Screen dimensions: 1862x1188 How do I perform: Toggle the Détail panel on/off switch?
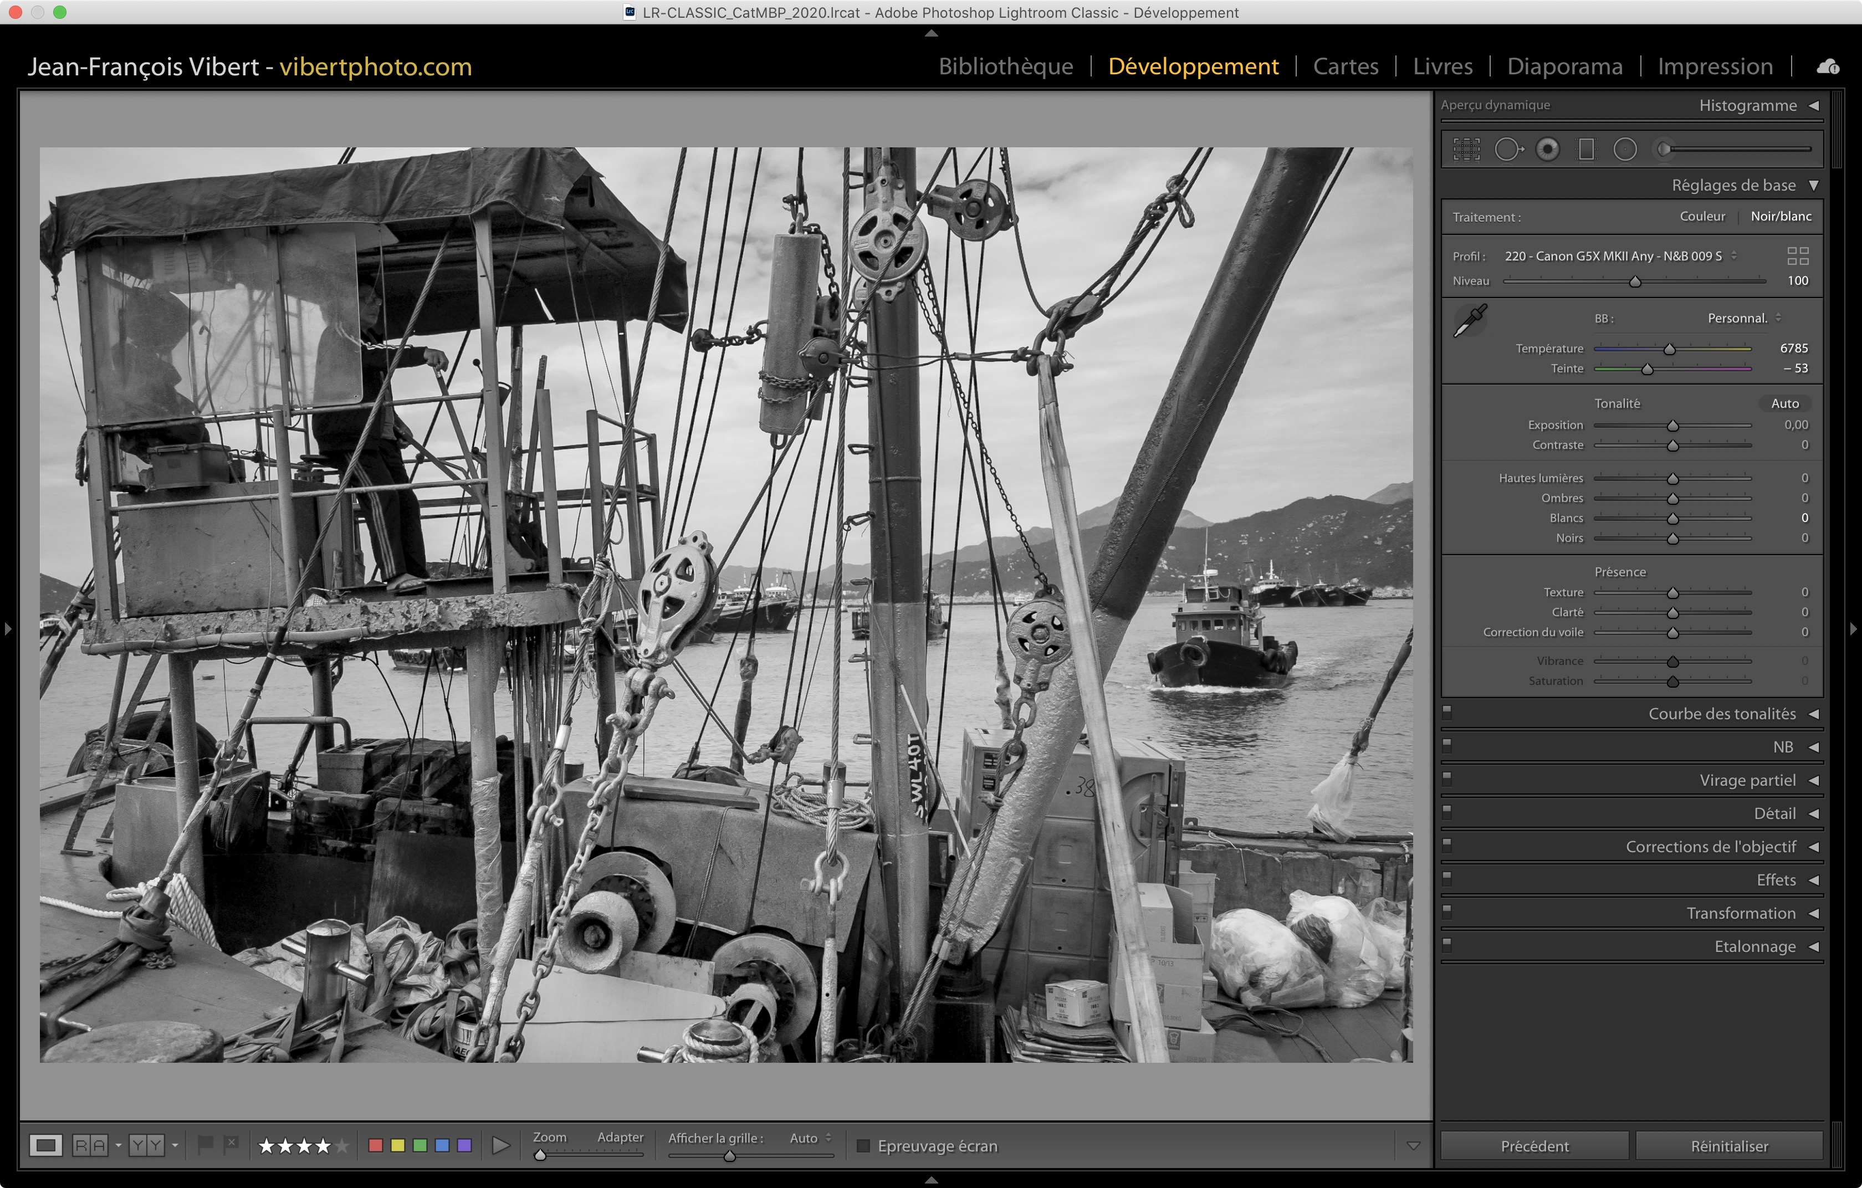1447,812
